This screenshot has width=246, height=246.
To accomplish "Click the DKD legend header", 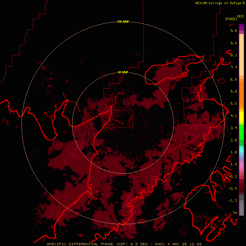I will click(240, 16).
